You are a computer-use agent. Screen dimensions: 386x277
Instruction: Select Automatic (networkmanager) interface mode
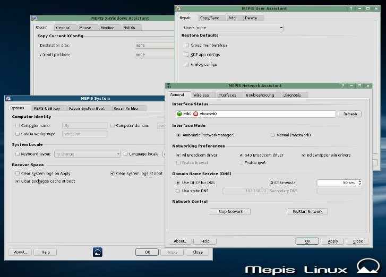click(178, 135)
